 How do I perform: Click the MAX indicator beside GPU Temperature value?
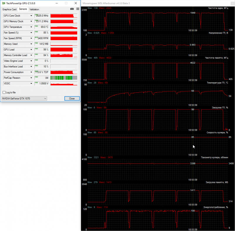coord(36,26)
